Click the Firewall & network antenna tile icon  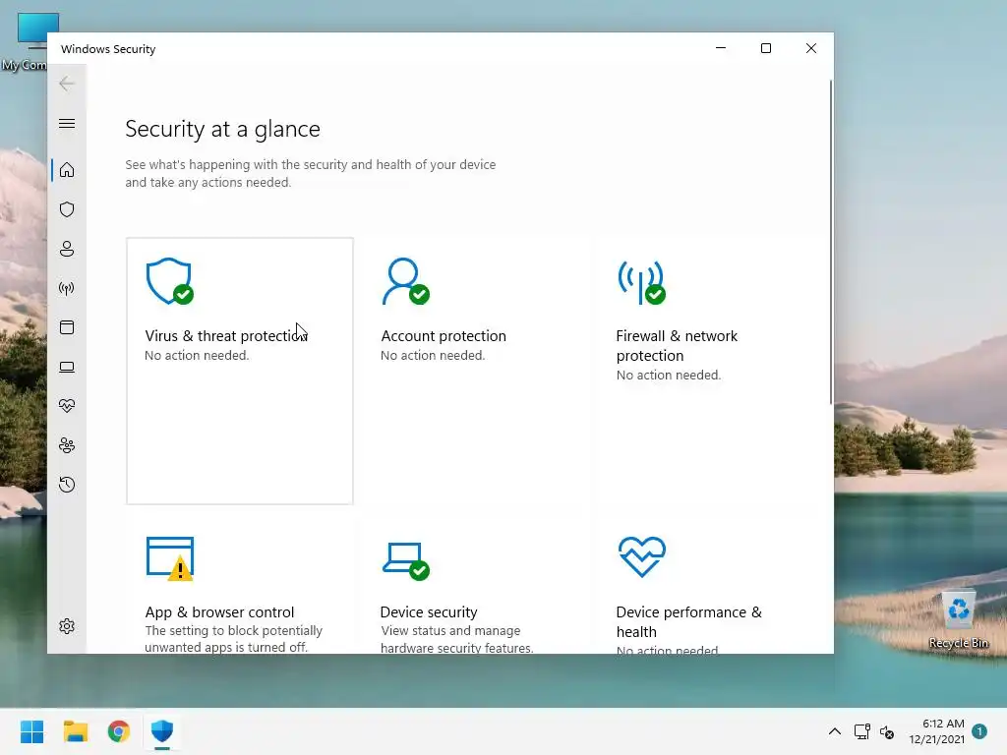pyautogui.click(x=641, y=281)
